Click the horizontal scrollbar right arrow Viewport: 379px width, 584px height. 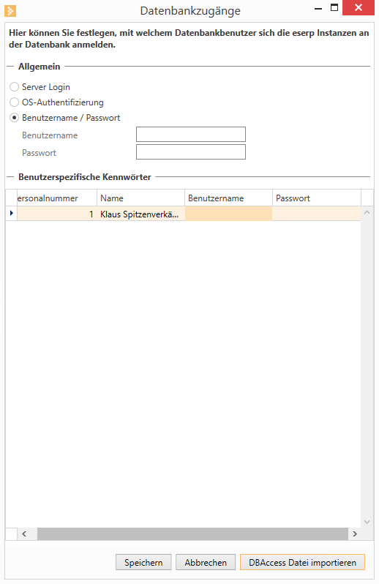[x=355, y=534]
